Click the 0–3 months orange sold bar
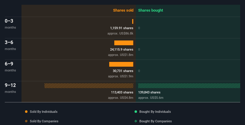Image resolution: width=245 pixels, height=125 pixels. (133, 21)
